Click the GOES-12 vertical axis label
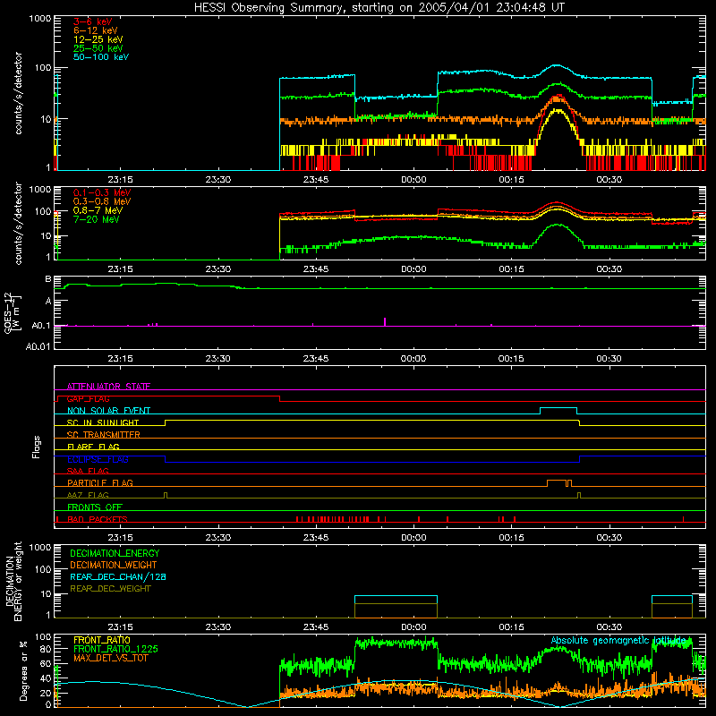Screen dimensions: 716x716 point(12,313)
